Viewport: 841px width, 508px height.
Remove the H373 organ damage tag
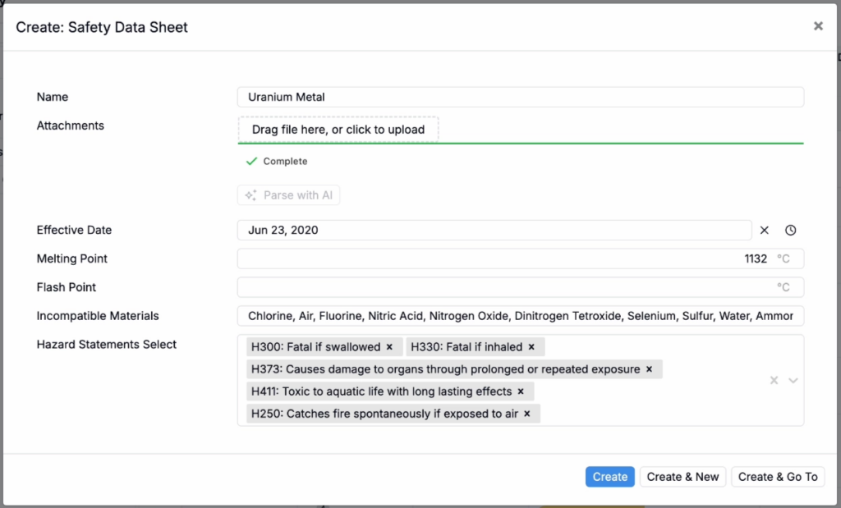pos(649,369)
